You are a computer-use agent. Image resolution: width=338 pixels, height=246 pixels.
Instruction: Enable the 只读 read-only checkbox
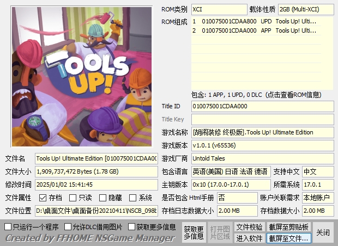[x=73, y=198]
